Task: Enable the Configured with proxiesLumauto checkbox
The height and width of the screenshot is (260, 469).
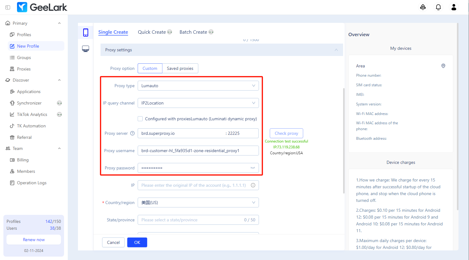Action: click(x=140, y=119)
